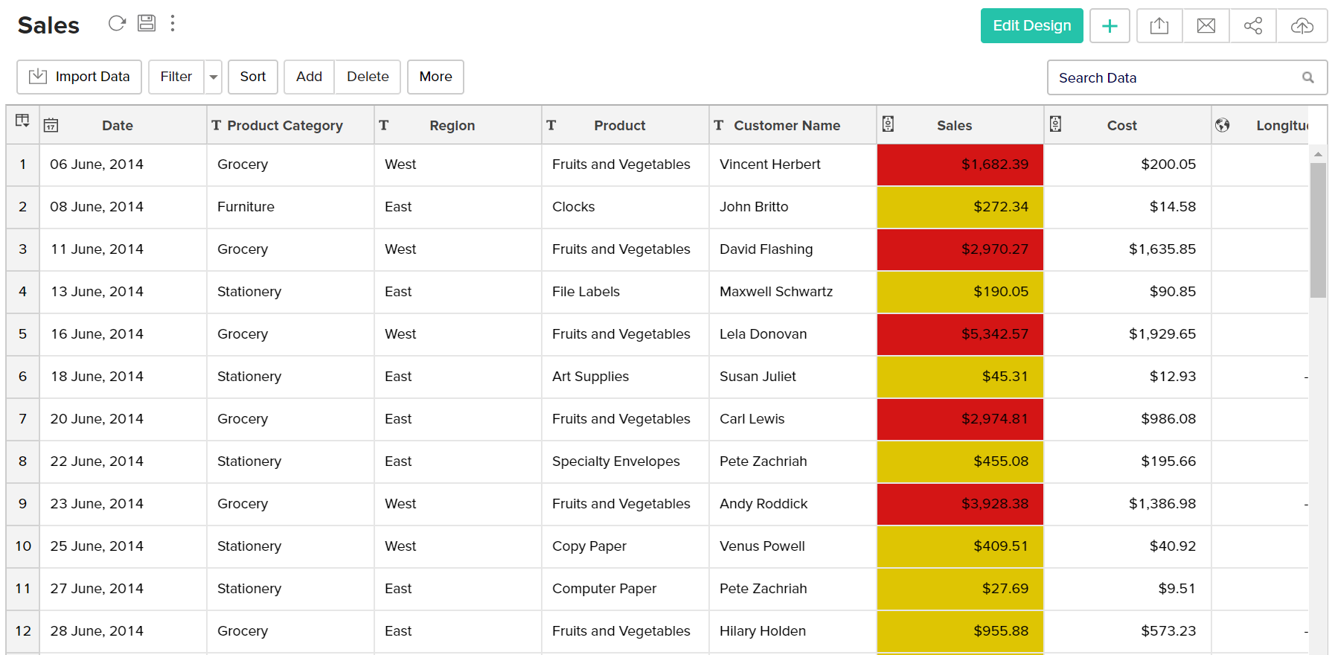Viewport: 1335px width, 655px height.
Task: Click the export upload icon
Action: (x=1159, y=26)
